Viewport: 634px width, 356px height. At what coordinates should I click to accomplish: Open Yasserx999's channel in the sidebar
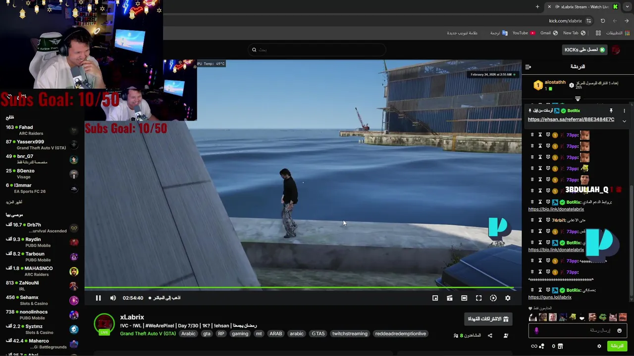click(x=42, y=144)
